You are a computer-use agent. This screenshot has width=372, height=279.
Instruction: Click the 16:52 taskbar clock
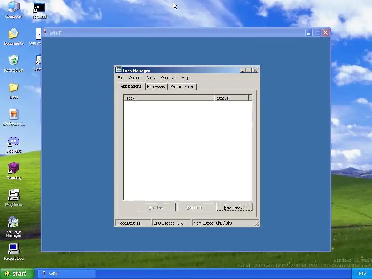pyautogui.click(x=362, y=274)
